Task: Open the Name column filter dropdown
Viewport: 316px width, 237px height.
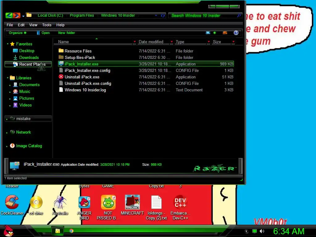Action: click(135, 42)
